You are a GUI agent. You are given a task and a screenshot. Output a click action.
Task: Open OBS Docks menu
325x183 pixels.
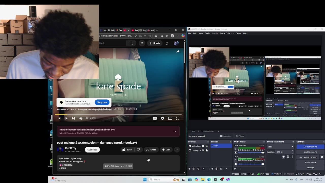tap(208, 33)
